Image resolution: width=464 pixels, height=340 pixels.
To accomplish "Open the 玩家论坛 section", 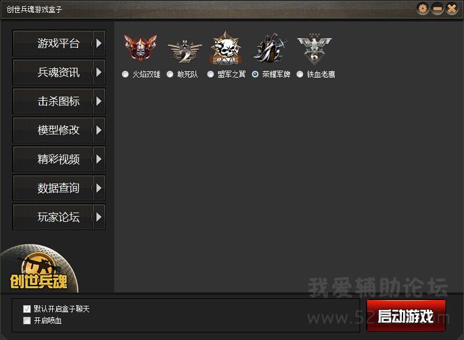I will (x=59, y=217).
